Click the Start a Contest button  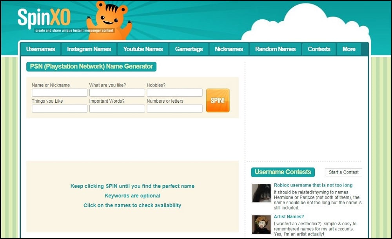point(343,172)
